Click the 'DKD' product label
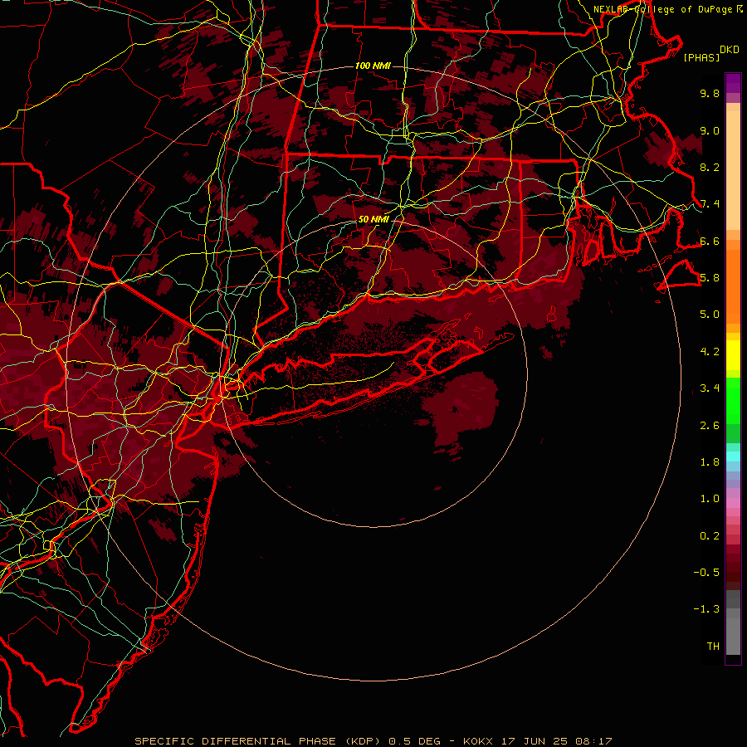The height and width of the screenshot is (747, 747). 730,50
